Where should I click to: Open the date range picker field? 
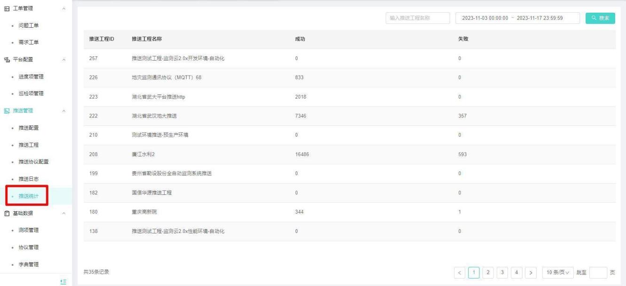516,18
